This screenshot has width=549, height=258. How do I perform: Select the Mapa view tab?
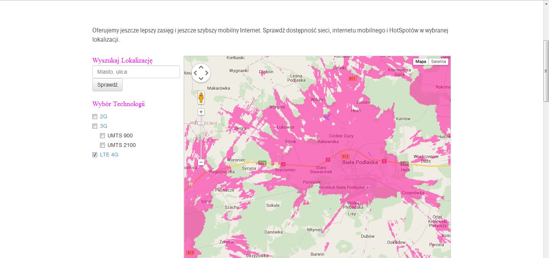[421, 61]
